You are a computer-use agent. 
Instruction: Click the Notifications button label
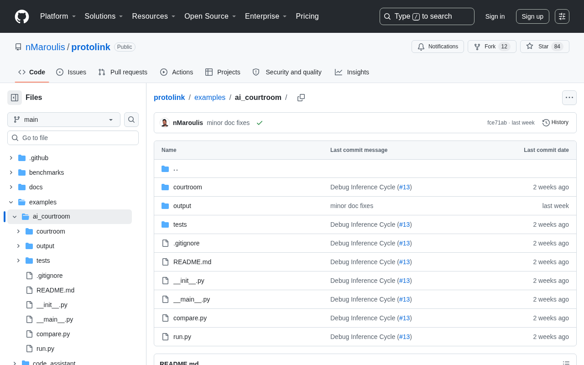coord(443,47)
